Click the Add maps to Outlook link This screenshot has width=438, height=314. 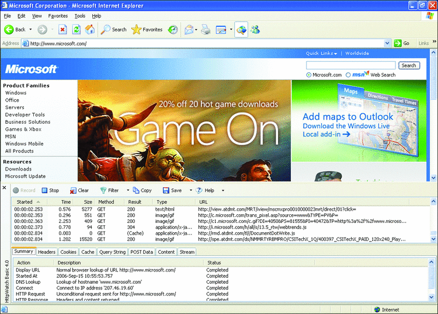pyautogui.click(x=348, y=116)
